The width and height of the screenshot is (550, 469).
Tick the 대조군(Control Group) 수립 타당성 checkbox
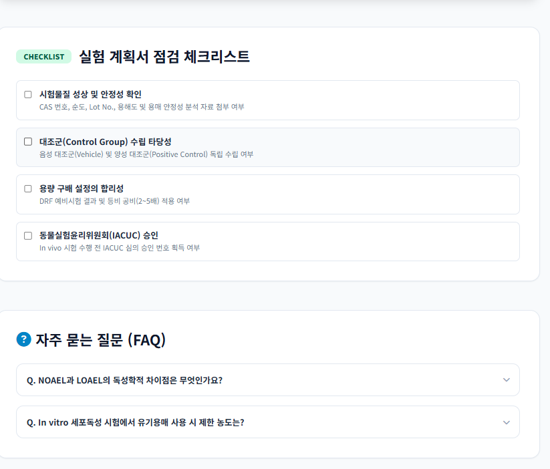click(x=28, y=142)
